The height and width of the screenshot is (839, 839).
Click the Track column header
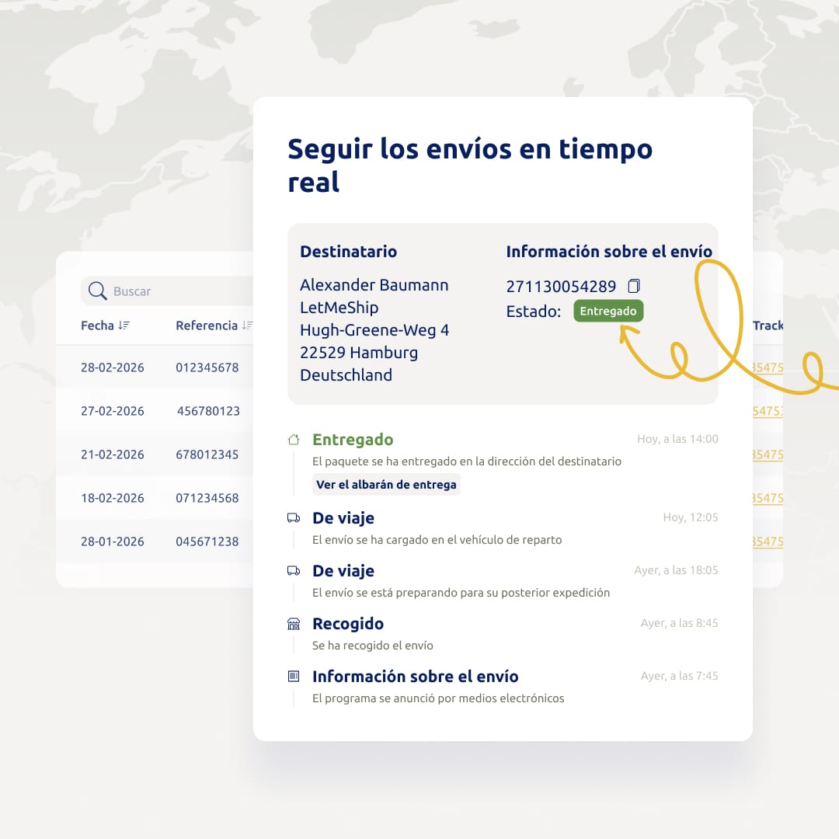(x=768, y=326)
